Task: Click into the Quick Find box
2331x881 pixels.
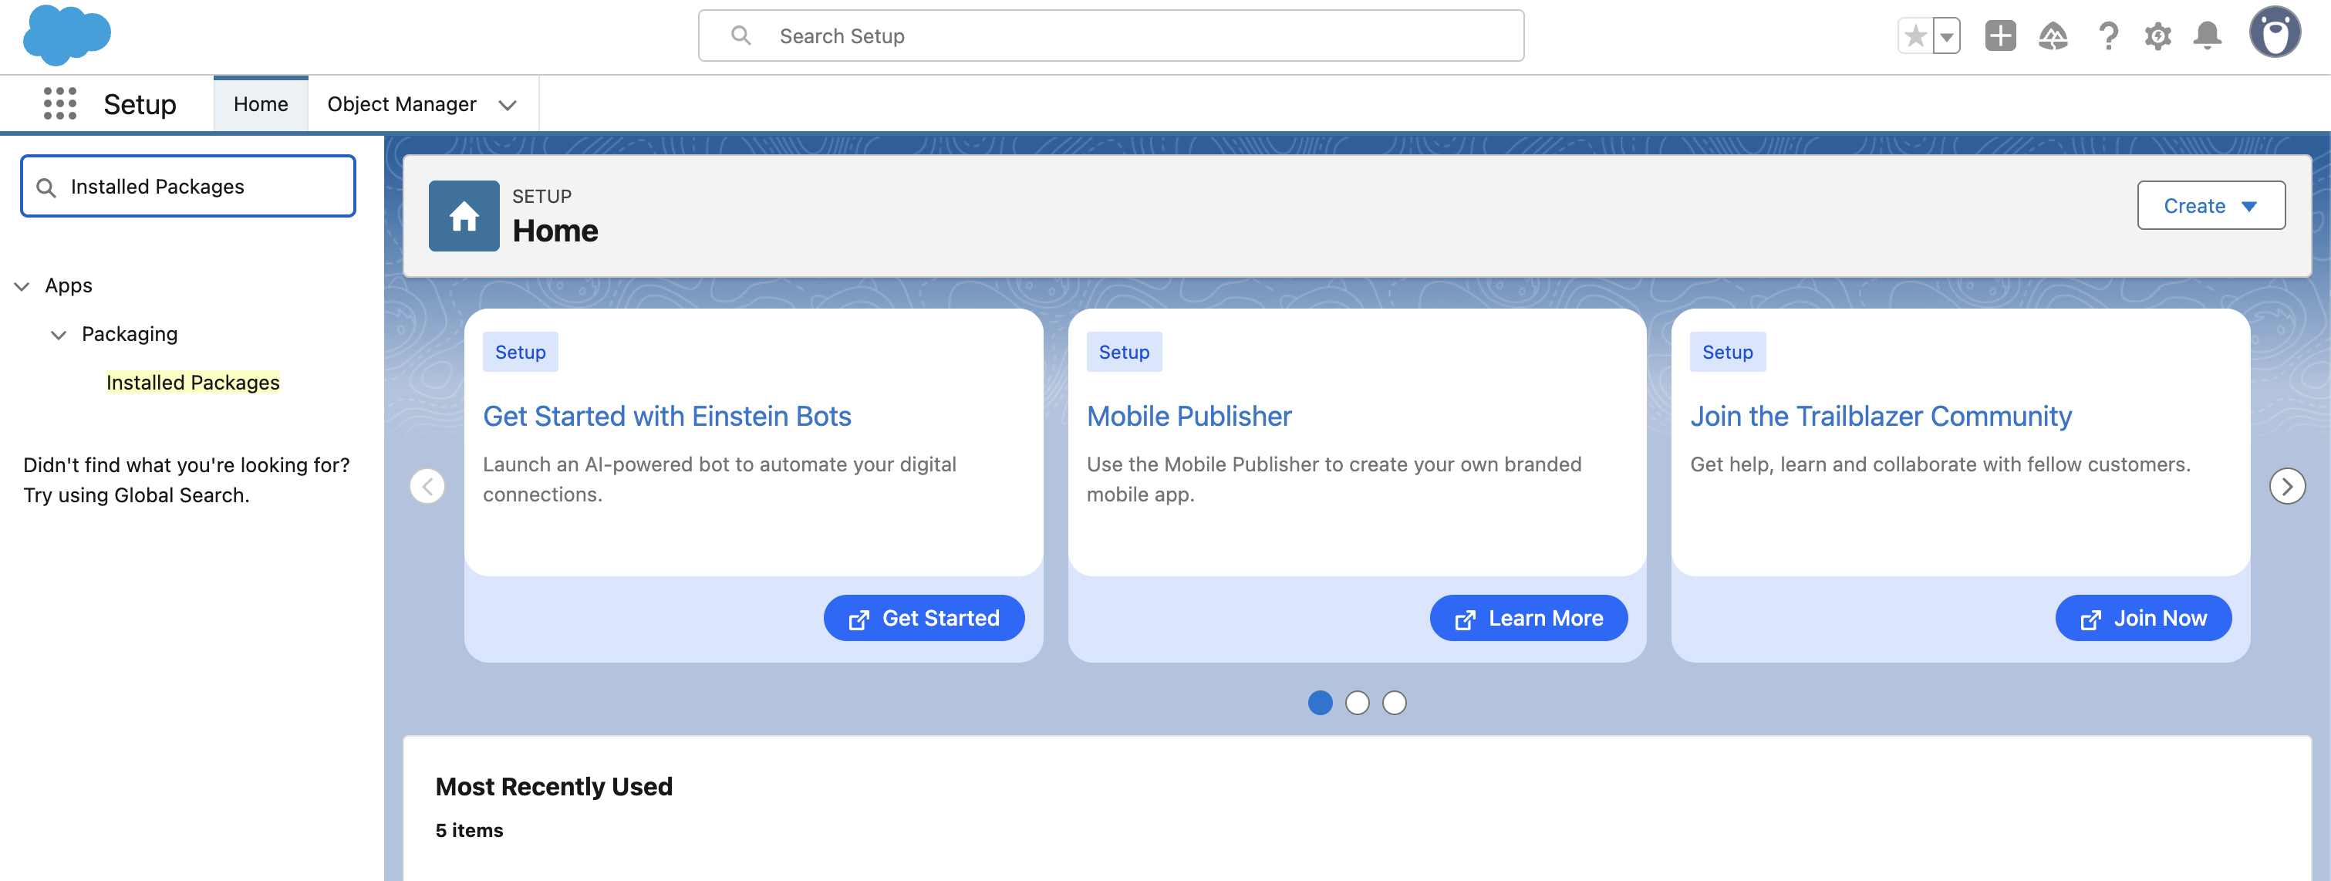Action: pyautogui.click(x=188, y=187)
